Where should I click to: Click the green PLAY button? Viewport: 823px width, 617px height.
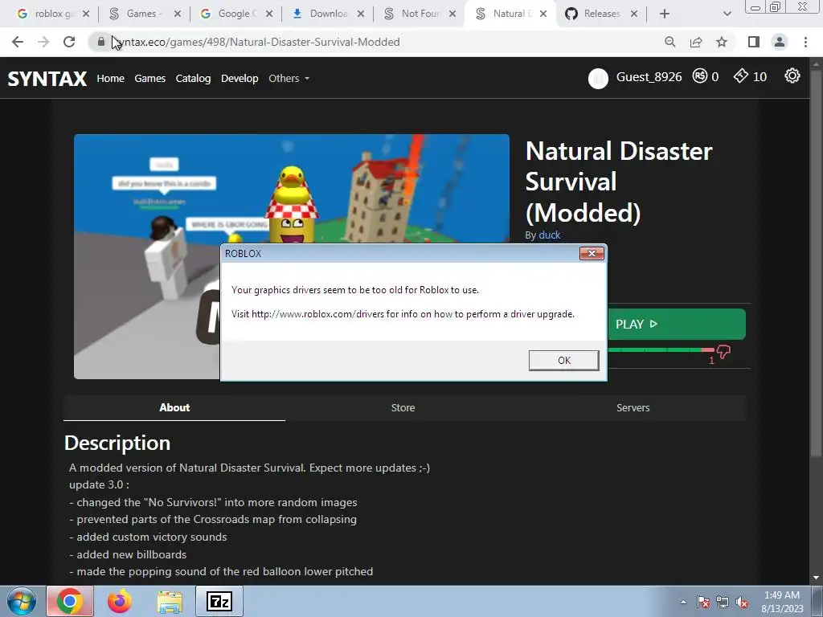[x=677, y=325]
